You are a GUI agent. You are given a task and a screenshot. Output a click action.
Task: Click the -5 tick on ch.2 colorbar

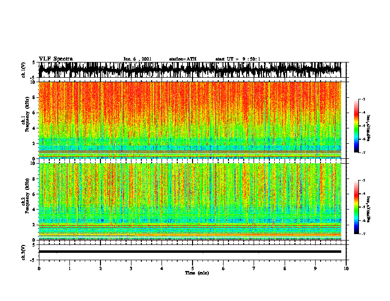[363, 207]
